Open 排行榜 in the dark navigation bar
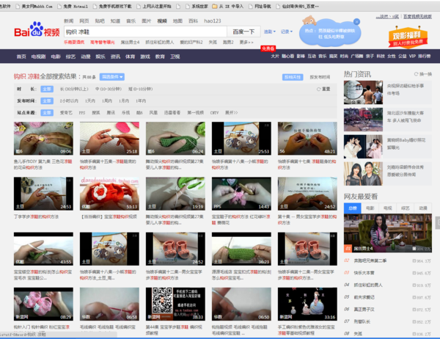 coord(425,56)
